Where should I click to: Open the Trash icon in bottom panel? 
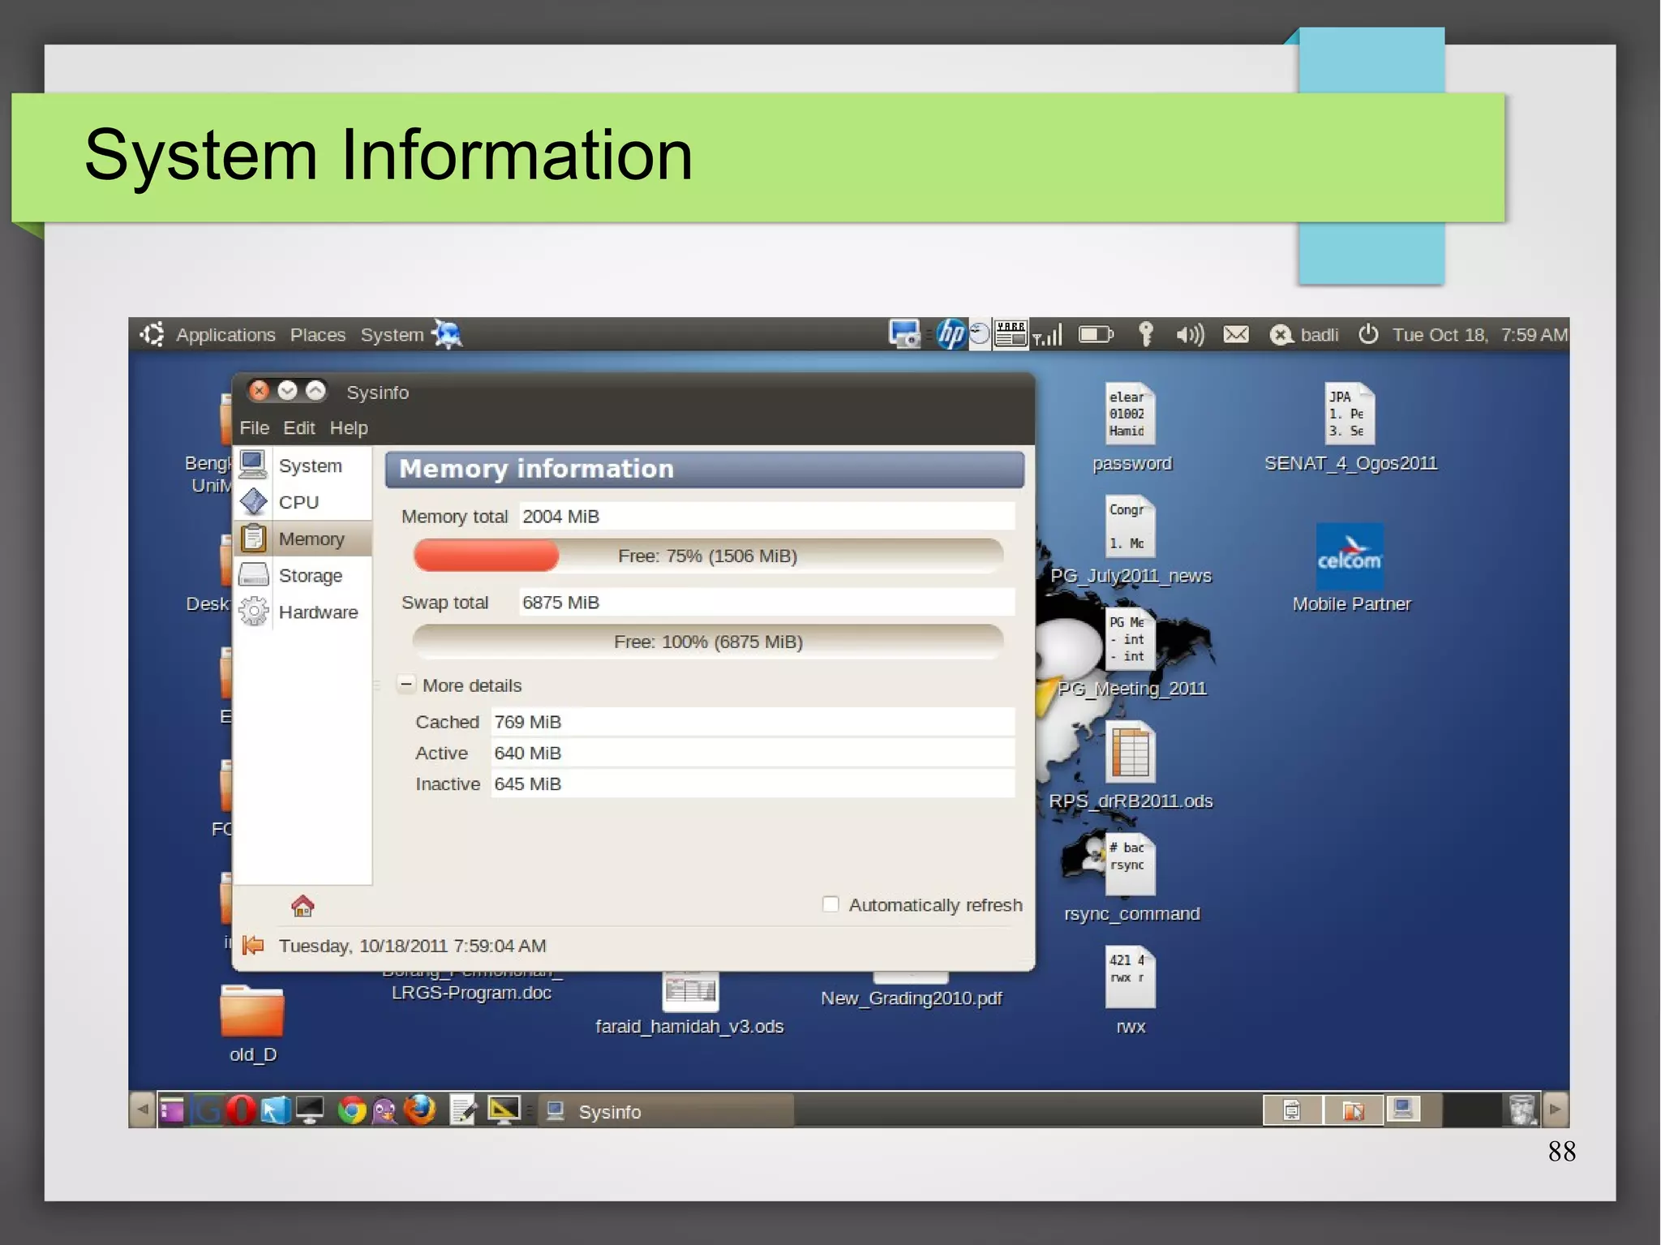(x=1522, y=1110)
